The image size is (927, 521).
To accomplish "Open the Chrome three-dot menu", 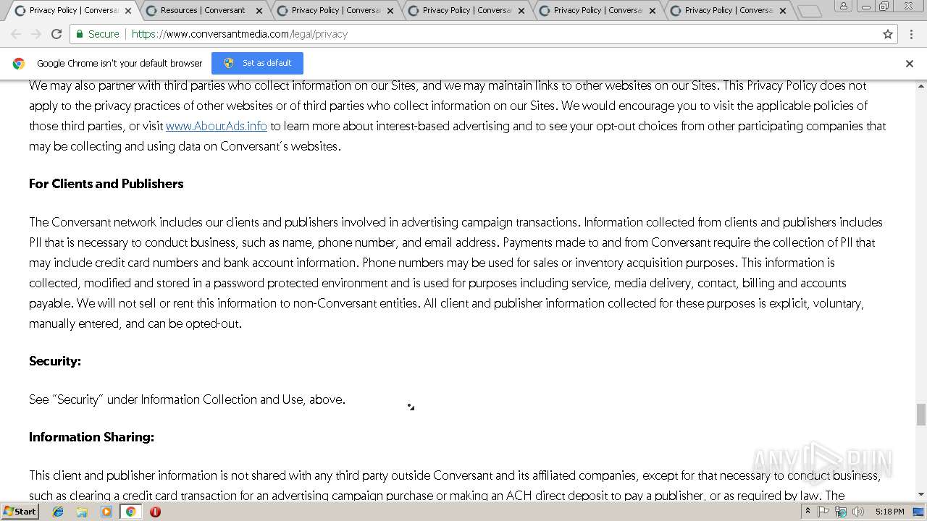I will tap(910, 34).
